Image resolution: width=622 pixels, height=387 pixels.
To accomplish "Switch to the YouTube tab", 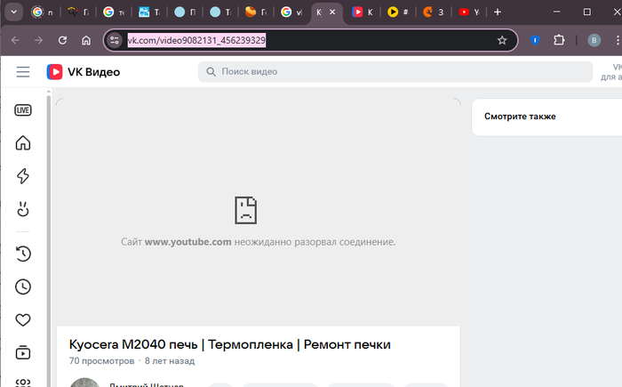I will point(469,12).
